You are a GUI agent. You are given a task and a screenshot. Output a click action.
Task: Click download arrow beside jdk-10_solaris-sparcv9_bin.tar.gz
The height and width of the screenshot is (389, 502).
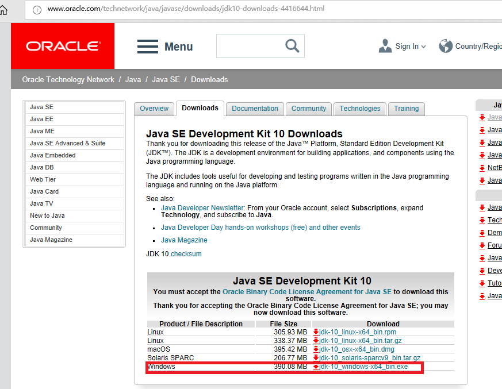pyautogui.click(x=316, y=357)
